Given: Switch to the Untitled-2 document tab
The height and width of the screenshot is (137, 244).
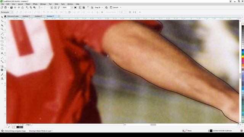Looking at the screenshot, I should (38, 16).
